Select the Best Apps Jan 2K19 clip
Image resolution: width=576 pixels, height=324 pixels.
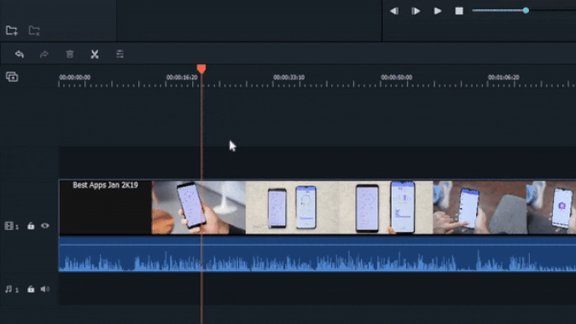(106, 207)
